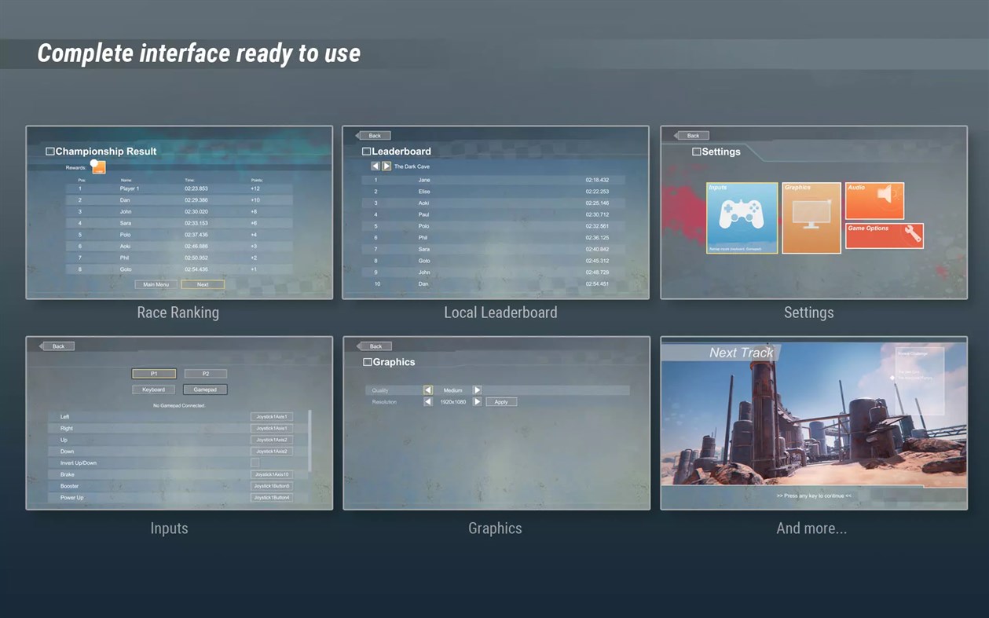The width and height of the screenshot is (989, 618).
Task: Click the next track arrow in Leaderboard
Action: pyautogui.click(x=386, y=166)
